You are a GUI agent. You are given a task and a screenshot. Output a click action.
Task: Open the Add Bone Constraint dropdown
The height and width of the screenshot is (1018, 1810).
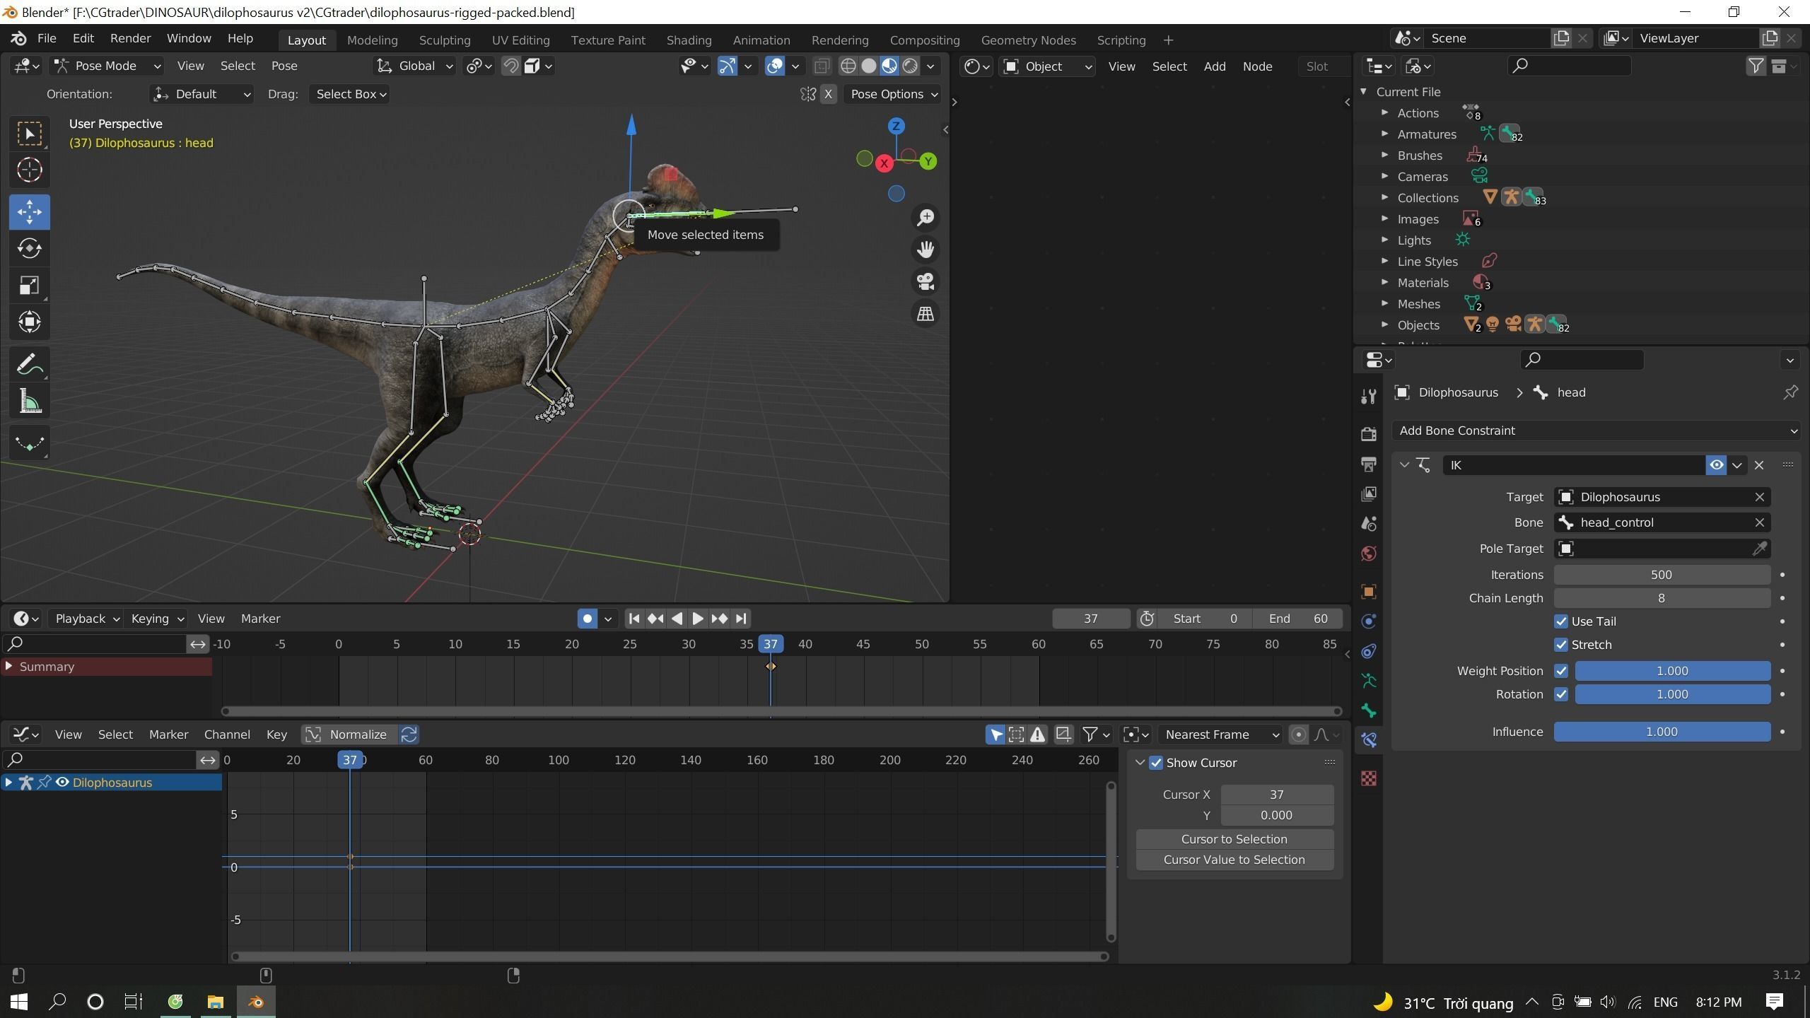(1596, 431)
